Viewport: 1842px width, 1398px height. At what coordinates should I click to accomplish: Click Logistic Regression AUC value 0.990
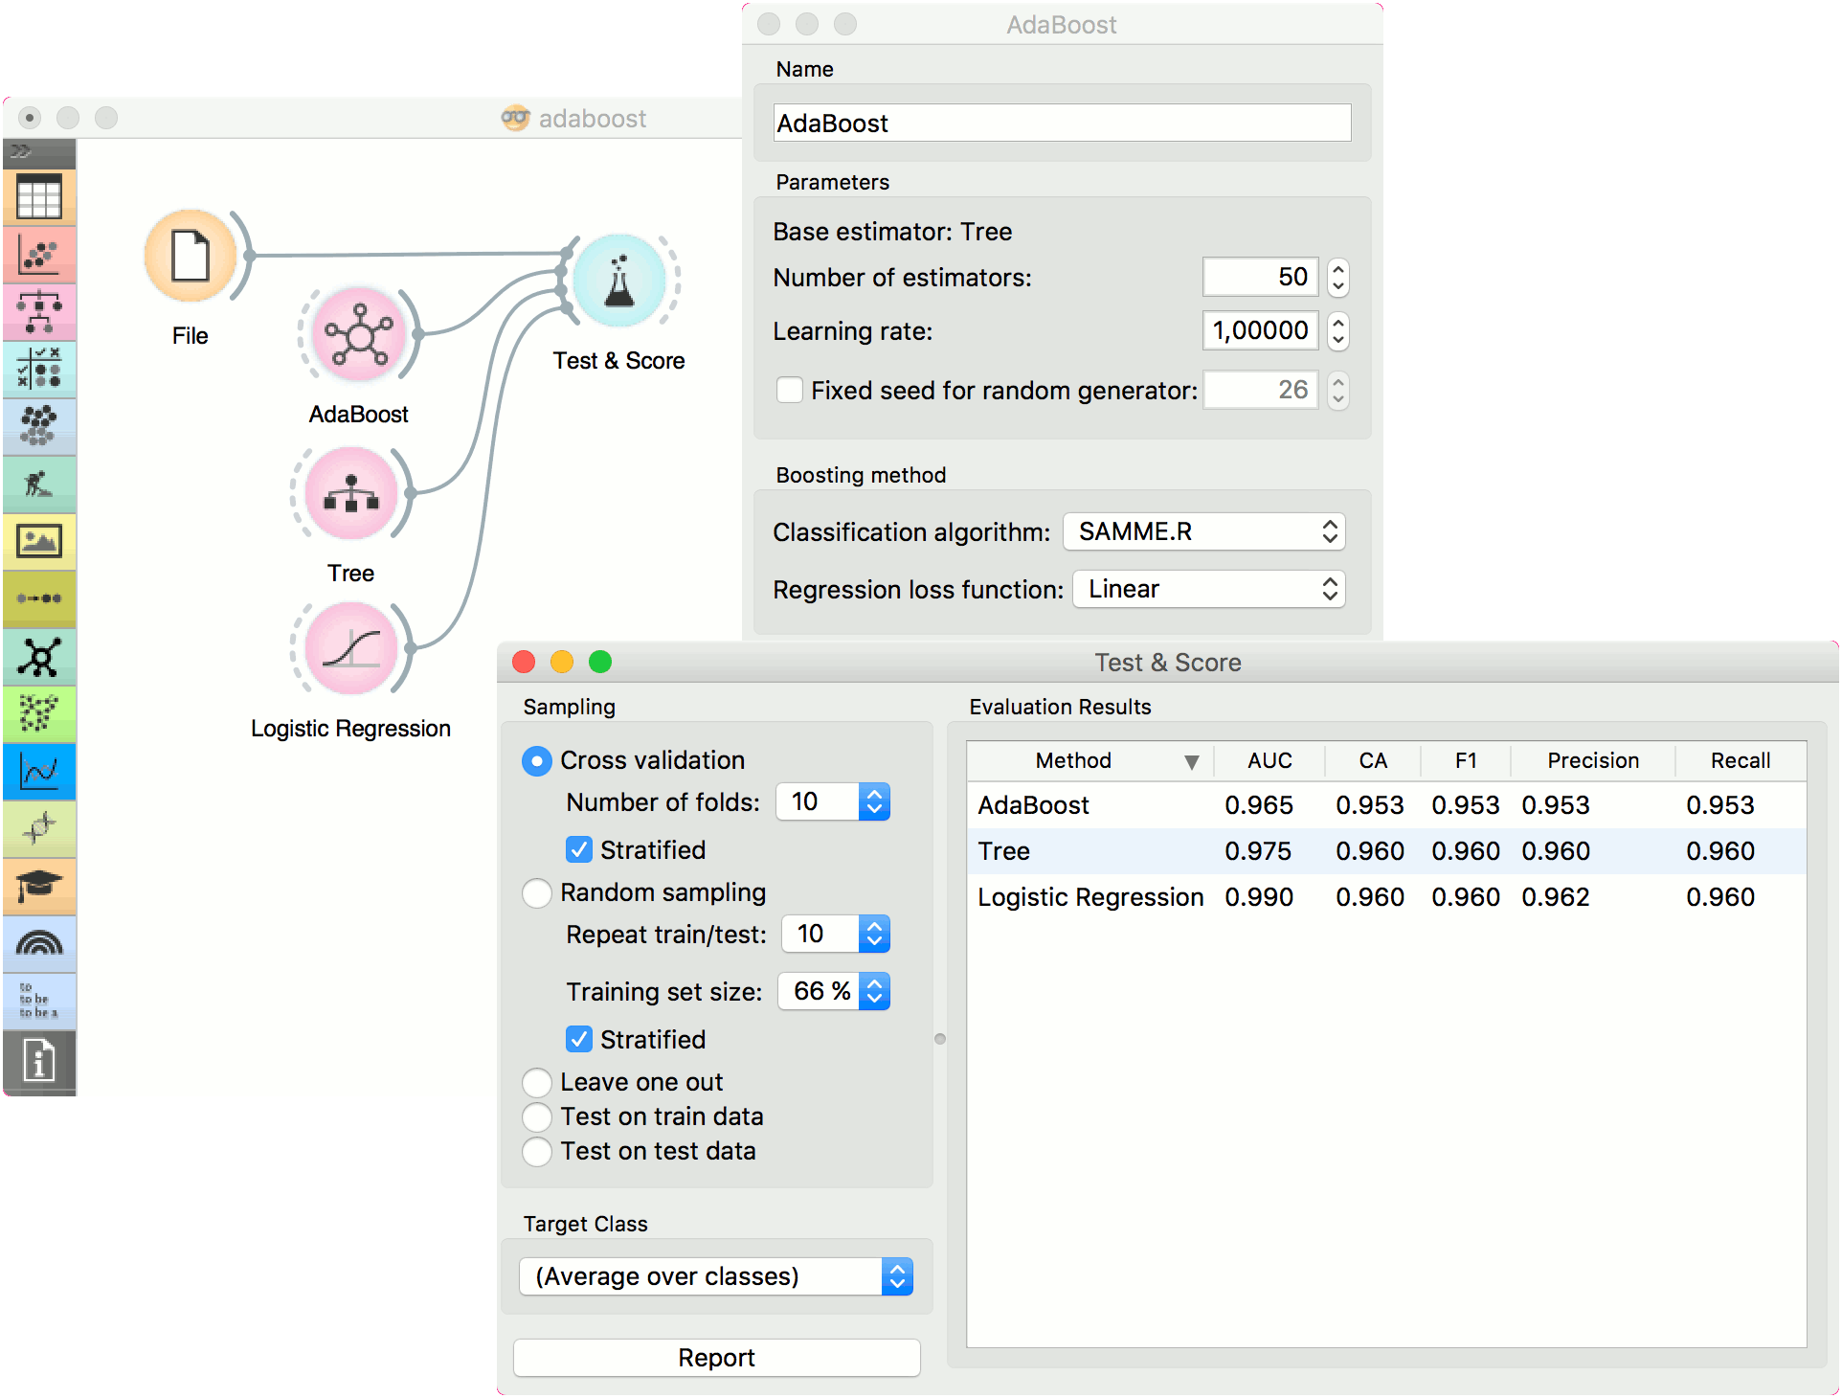(1259, 897)
